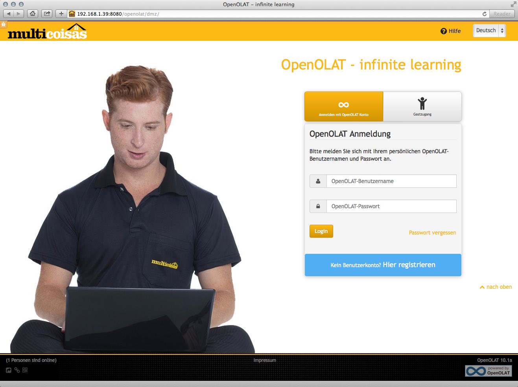518x387 pixels.
Task: Click the powered by OpenOLAT logo
Action: (489, 371)
